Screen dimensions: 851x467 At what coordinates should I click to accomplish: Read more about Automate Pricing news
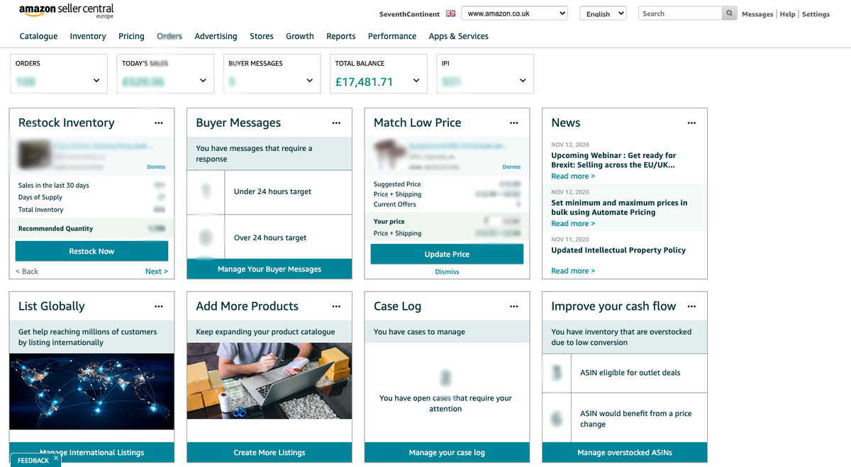click(573, 224)
